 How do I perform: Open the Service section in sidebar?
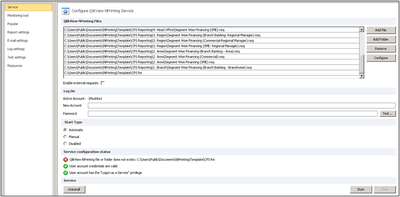[28, 7]
